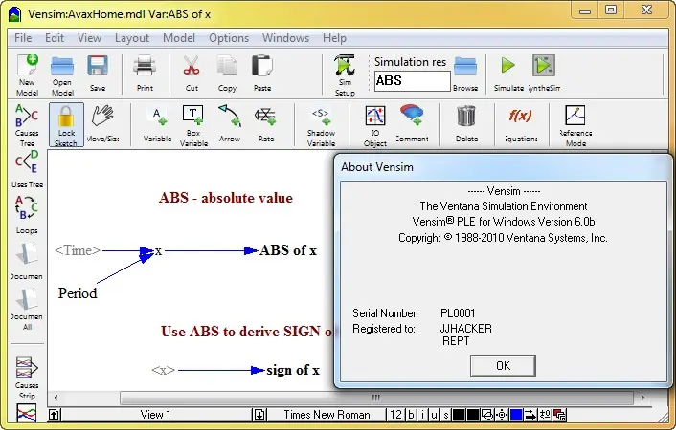Select the Rate tool
The width and height of the screenshot is (676, 430).
pos(266,123)
